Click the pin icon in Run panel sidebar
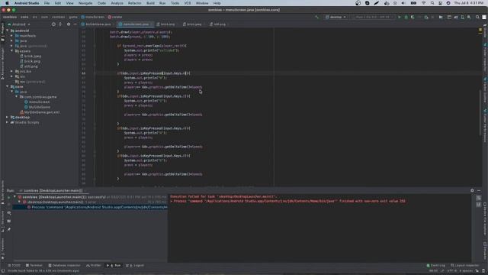 9,229
